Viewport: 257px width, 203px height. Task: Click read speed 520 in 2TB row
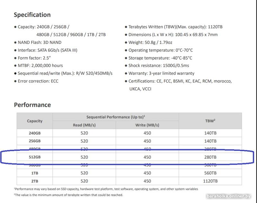pyautogui.click(x=84, y=181)
